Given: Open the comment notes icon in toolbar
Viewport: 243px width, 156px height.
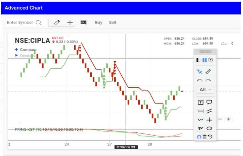Looking at the screenshot, I should tap(83, 23).
